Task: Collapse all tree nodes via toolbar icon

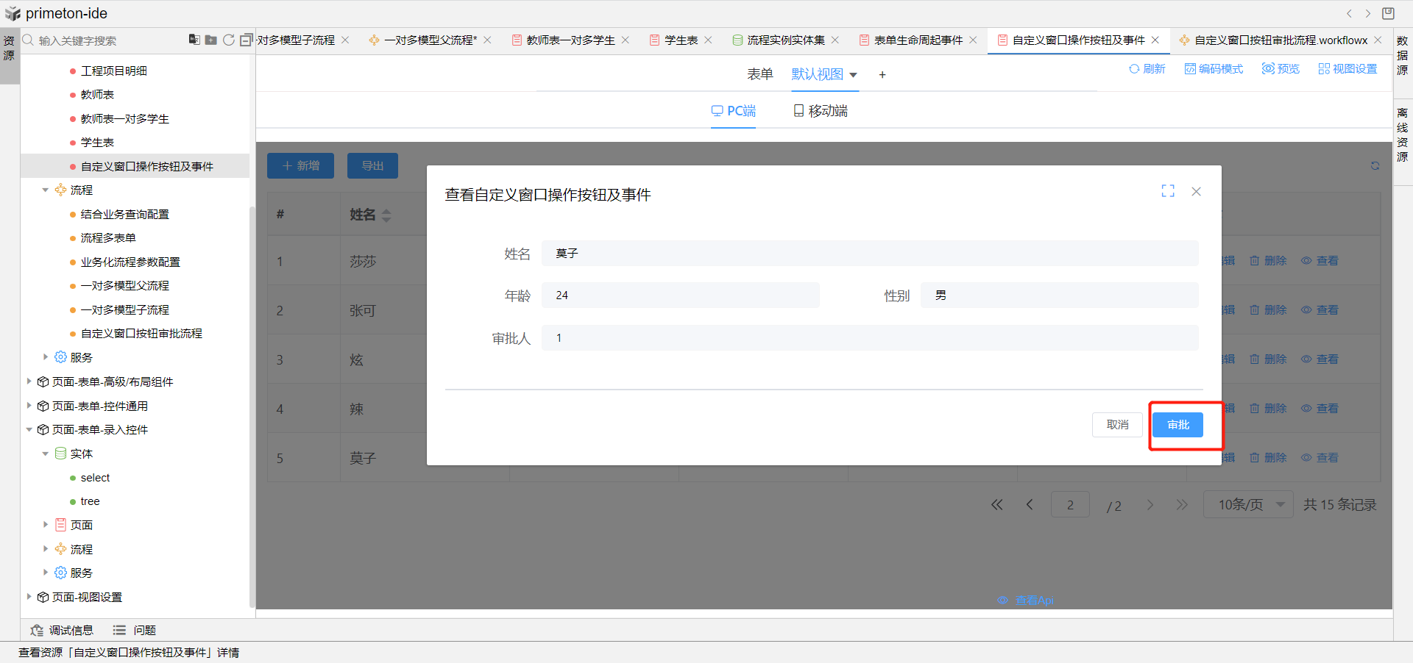Action: click(246, 40)
